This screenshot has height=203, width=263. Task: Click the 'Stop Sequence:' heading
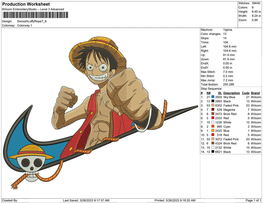[x=211, y=89]
